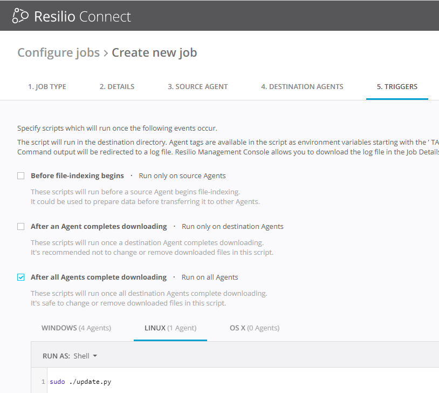439x393 pixels.
Task: Switch to the Source Agent step
Action: pyautogui.click(x=197, y=86)
